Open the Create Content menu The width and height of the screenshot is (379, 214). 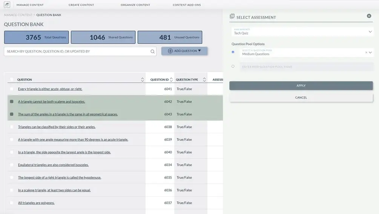click(81, 5)
